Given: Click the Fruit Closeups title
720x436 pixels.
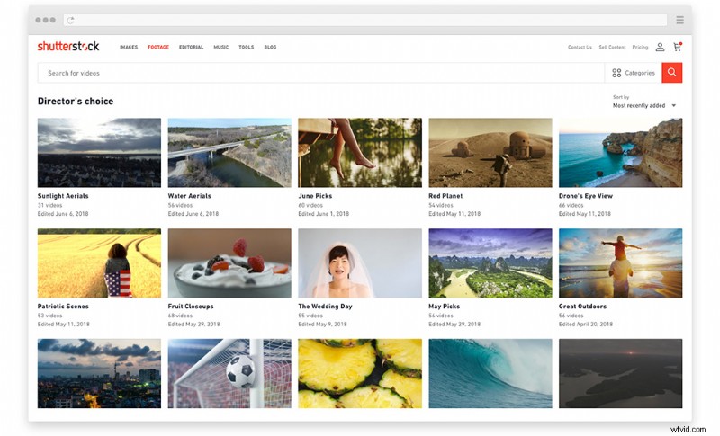Looking at the screenshot, I should tap(191, 307).
